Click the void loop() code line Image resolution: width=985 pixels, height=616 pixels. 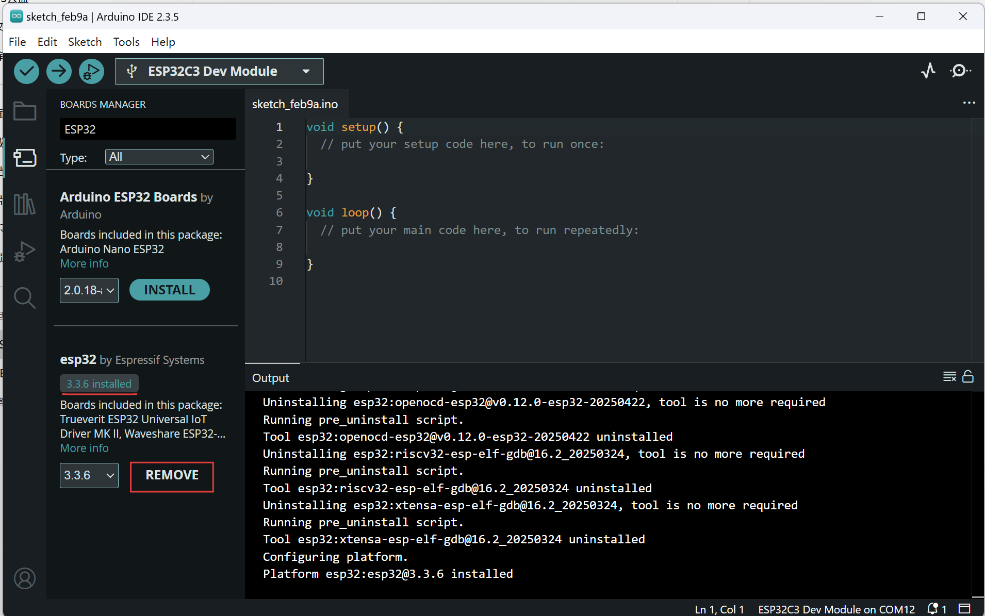tap(351, 212)
